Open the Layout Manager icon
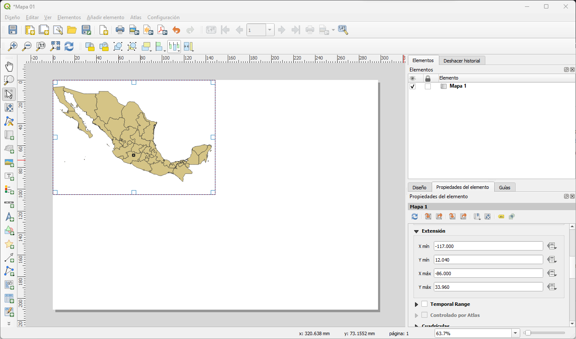Viewport: 576px width, 339px height. 58,30
